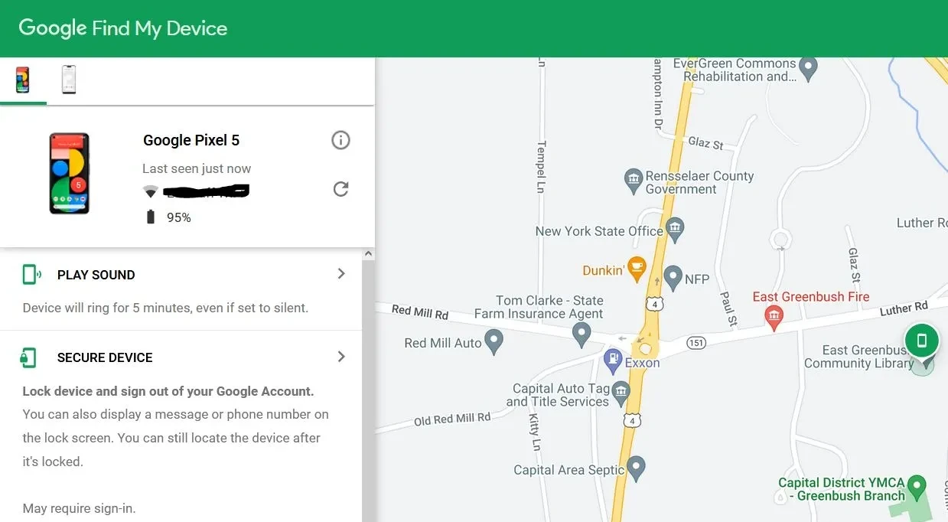The width and height of the screenshot is (948, 522).
Task: Select the Google Pixel 5 device tab
Action: coord(23,80)
